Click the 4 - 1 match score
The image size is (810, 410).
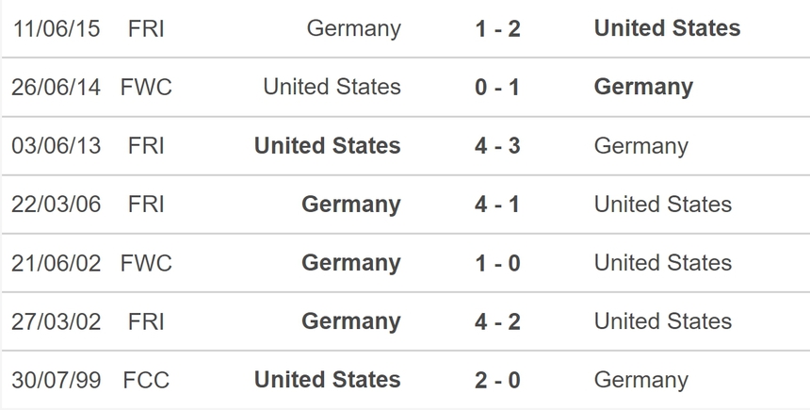[497, 205]
